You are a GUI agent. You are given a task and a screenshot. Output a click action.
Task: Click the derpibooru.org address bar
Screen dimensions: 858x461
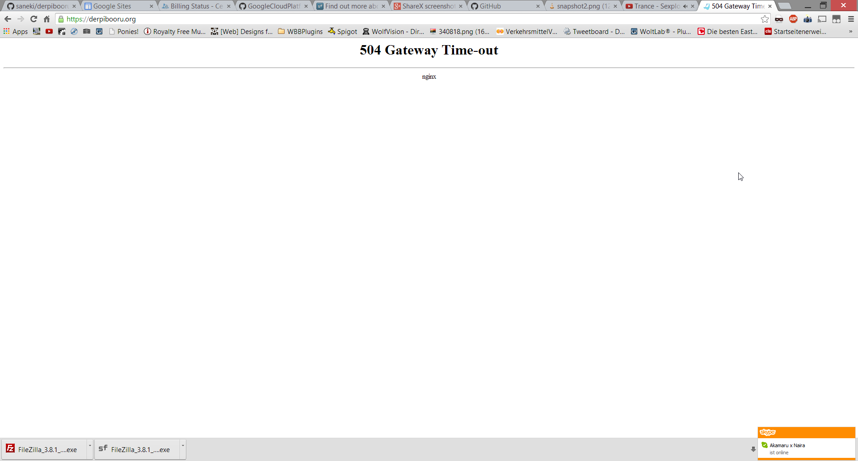[x=402, y=19]
